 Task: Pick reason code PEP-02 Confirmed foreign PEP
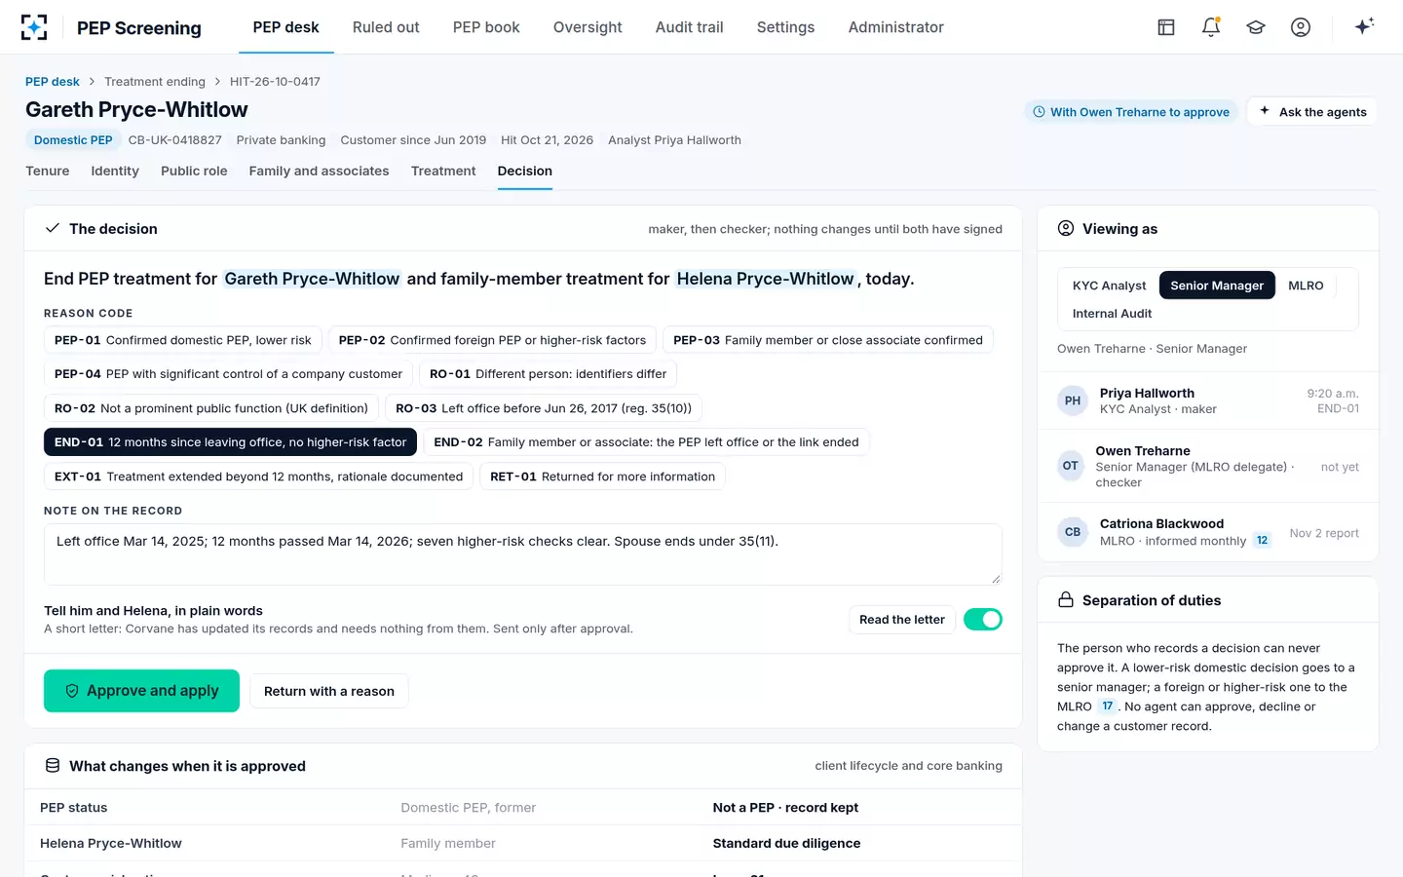pyautogui.click(x=492, y=340)
